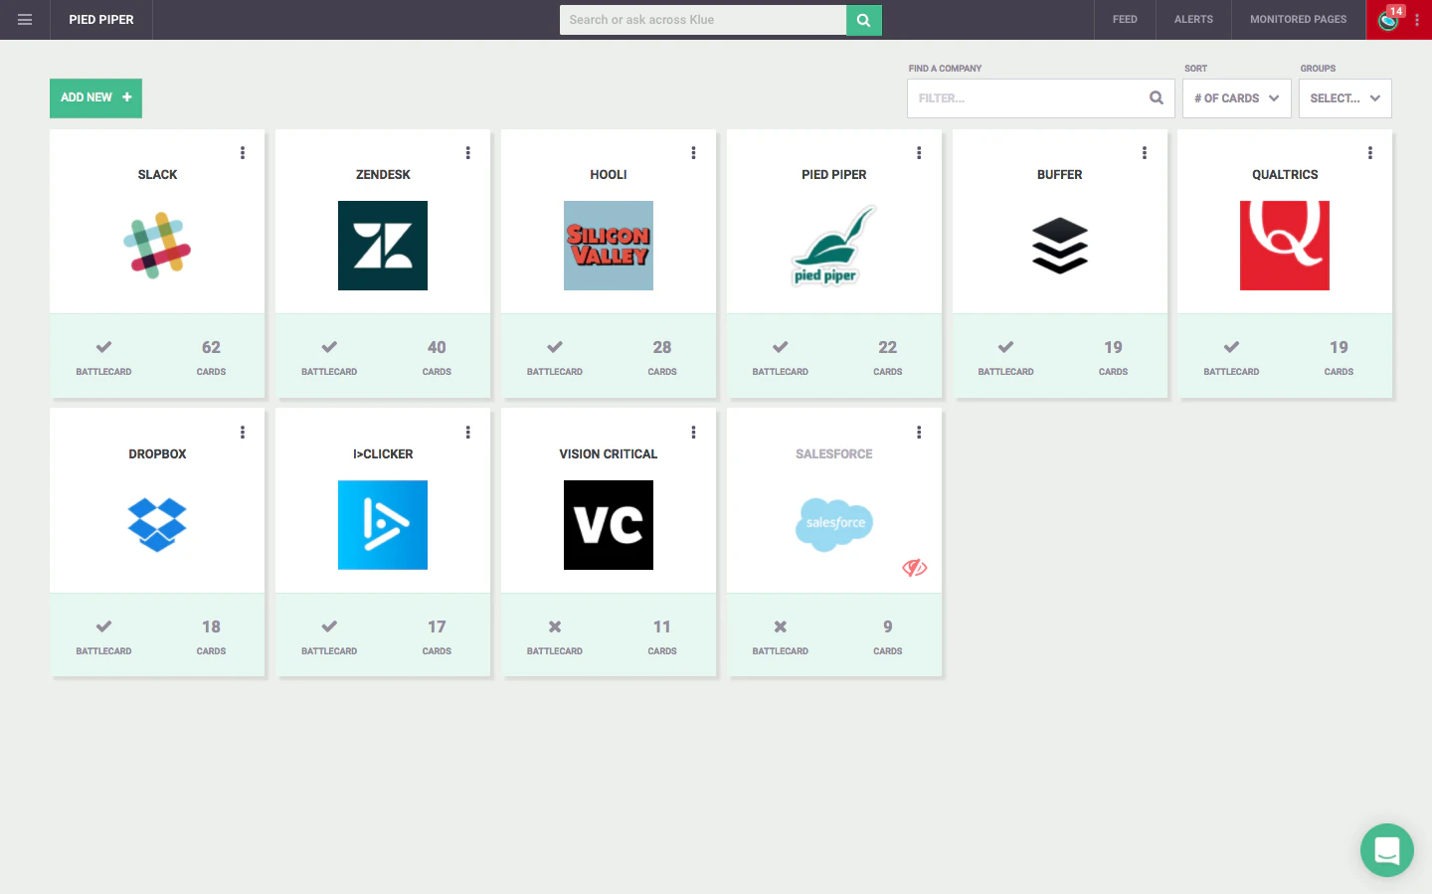Click the Hooli Silicon Valley logo

coord(609,246)
